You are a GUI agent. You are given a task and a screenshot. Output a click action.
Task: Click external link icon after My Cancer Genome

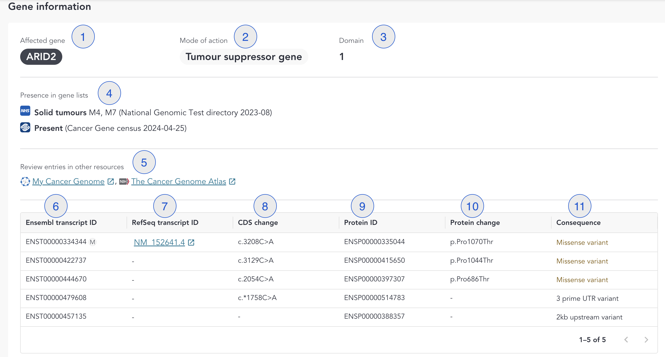(x=110, y=182)
